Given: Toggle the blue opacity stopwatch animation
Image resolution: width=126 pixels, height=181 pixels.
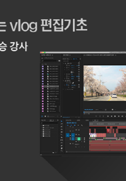Looking at the screenshot, I should tap(67, 85).
